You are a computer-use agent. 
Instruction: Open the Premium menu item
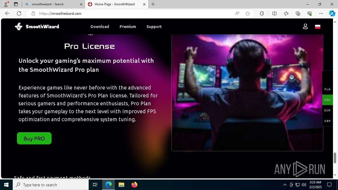tap(128, 27)
